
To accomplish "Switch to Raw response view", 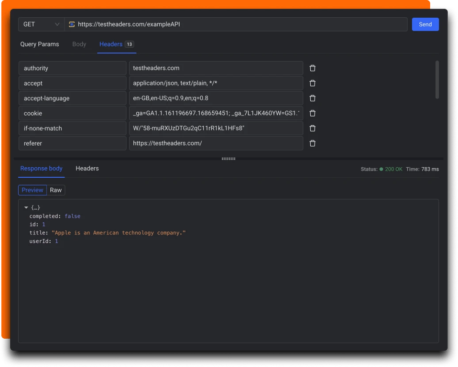I will click(56, 190).
